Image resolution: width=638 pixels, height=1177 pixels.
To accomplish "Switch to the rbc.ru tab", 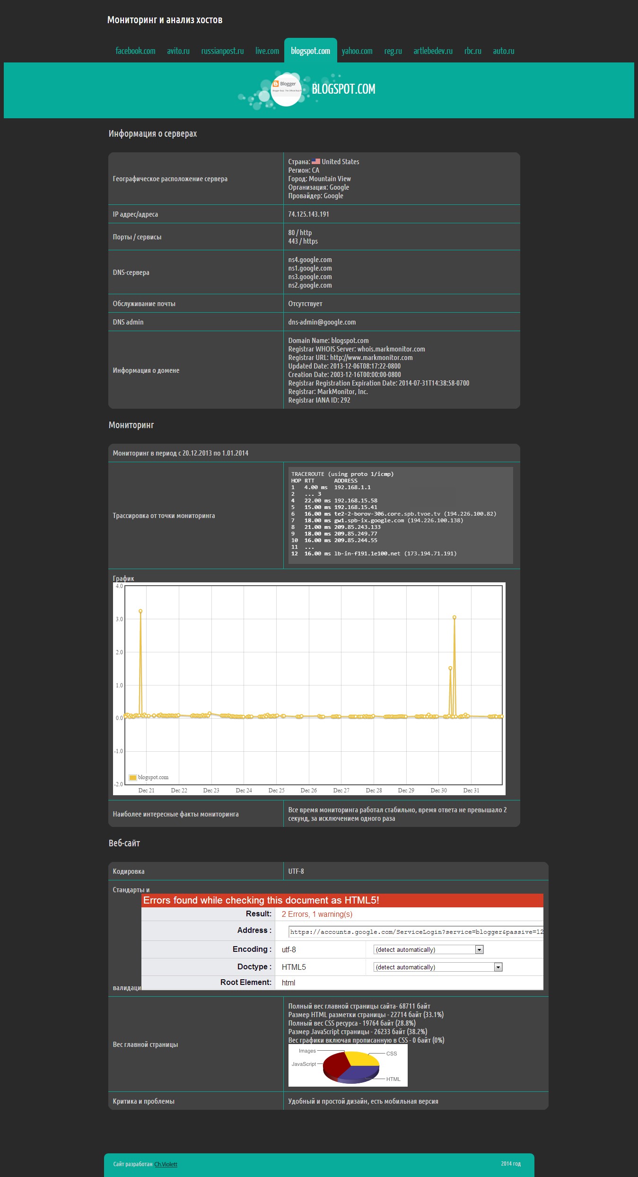I will tap(473, 51).
